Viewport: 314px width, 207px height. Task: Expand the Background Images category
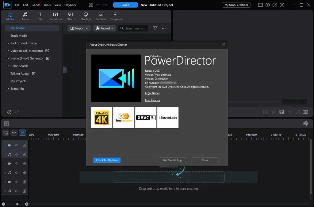point(8,43)
